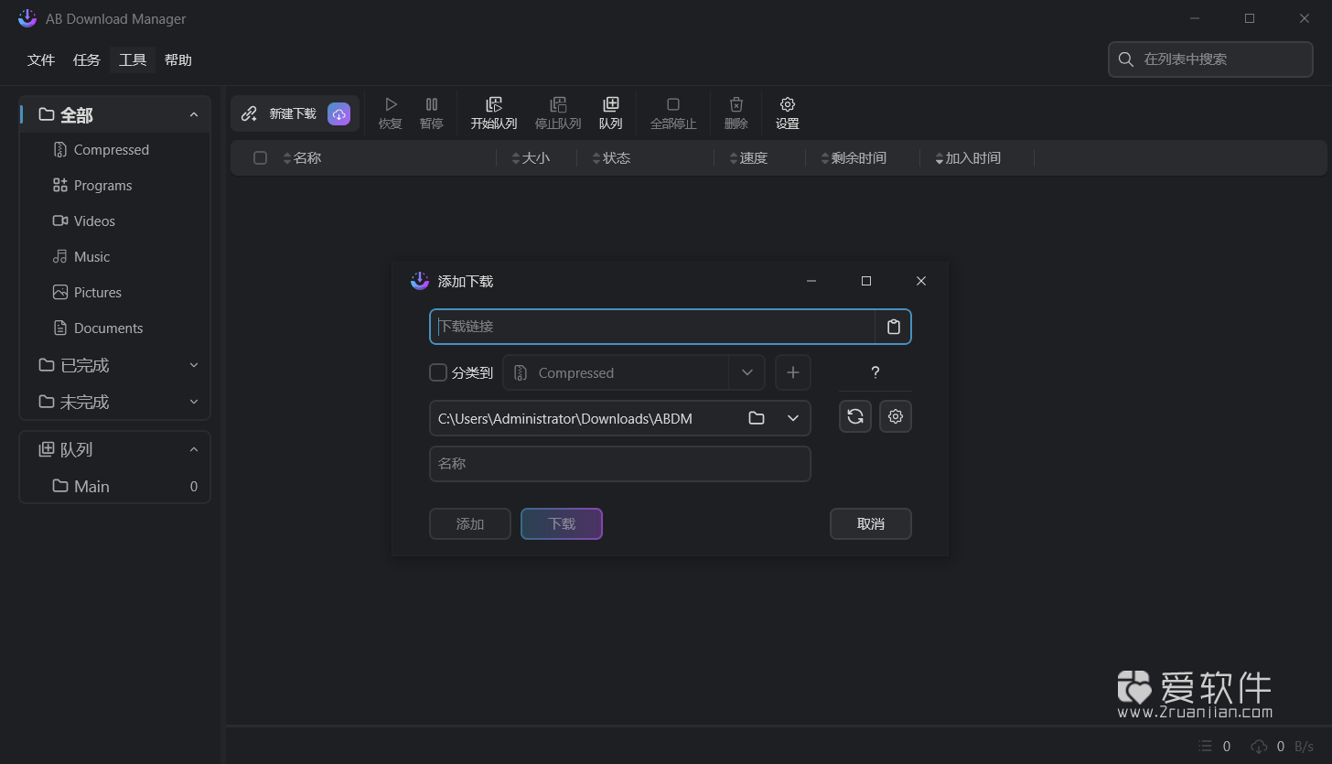Select Music category in sidebar
Screen dimensions: 1332x764
point(115,257)
